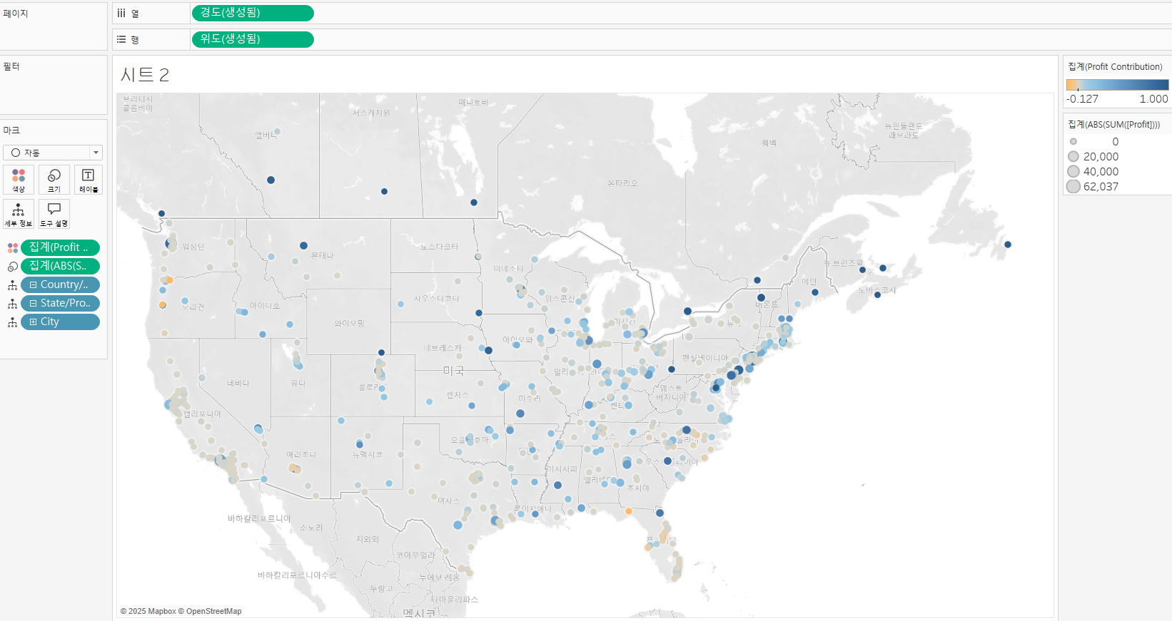Click the 매니토바 map label

tap(473, 103)
